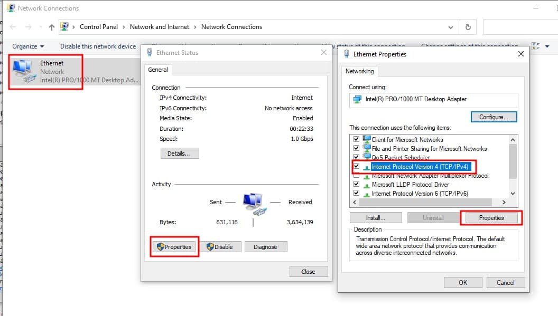Click the Up arrow navigation icon
Viewport: 558px width, 316px height.
[x=51, y=27]
